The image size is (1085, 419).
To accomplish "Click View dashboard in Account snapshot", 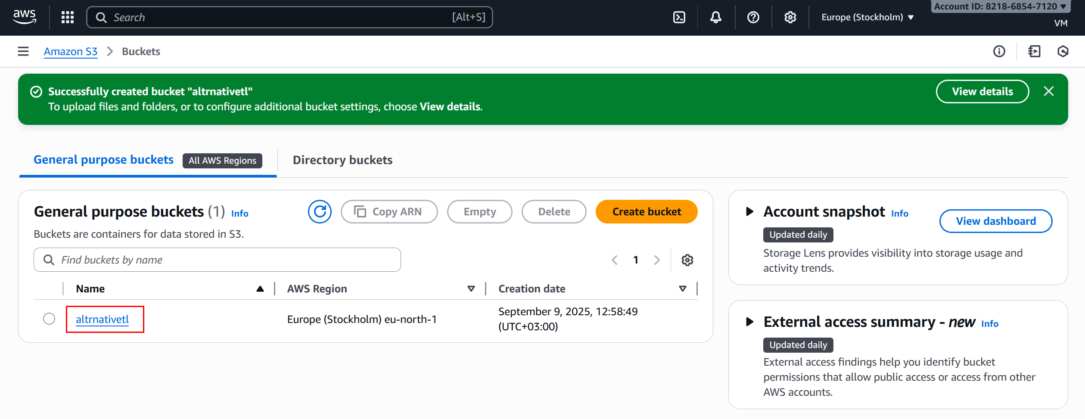I will click(995, 221).
